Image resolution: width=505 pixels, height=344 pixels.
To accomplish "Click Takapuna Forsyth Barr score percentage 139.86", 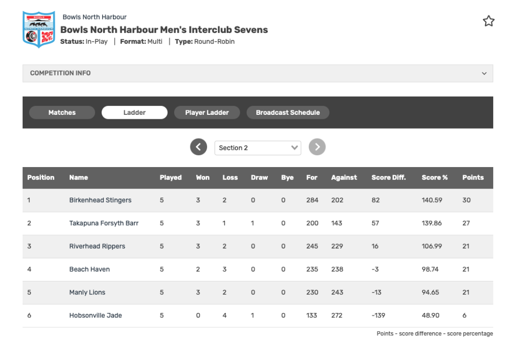I will click(432, 223).
